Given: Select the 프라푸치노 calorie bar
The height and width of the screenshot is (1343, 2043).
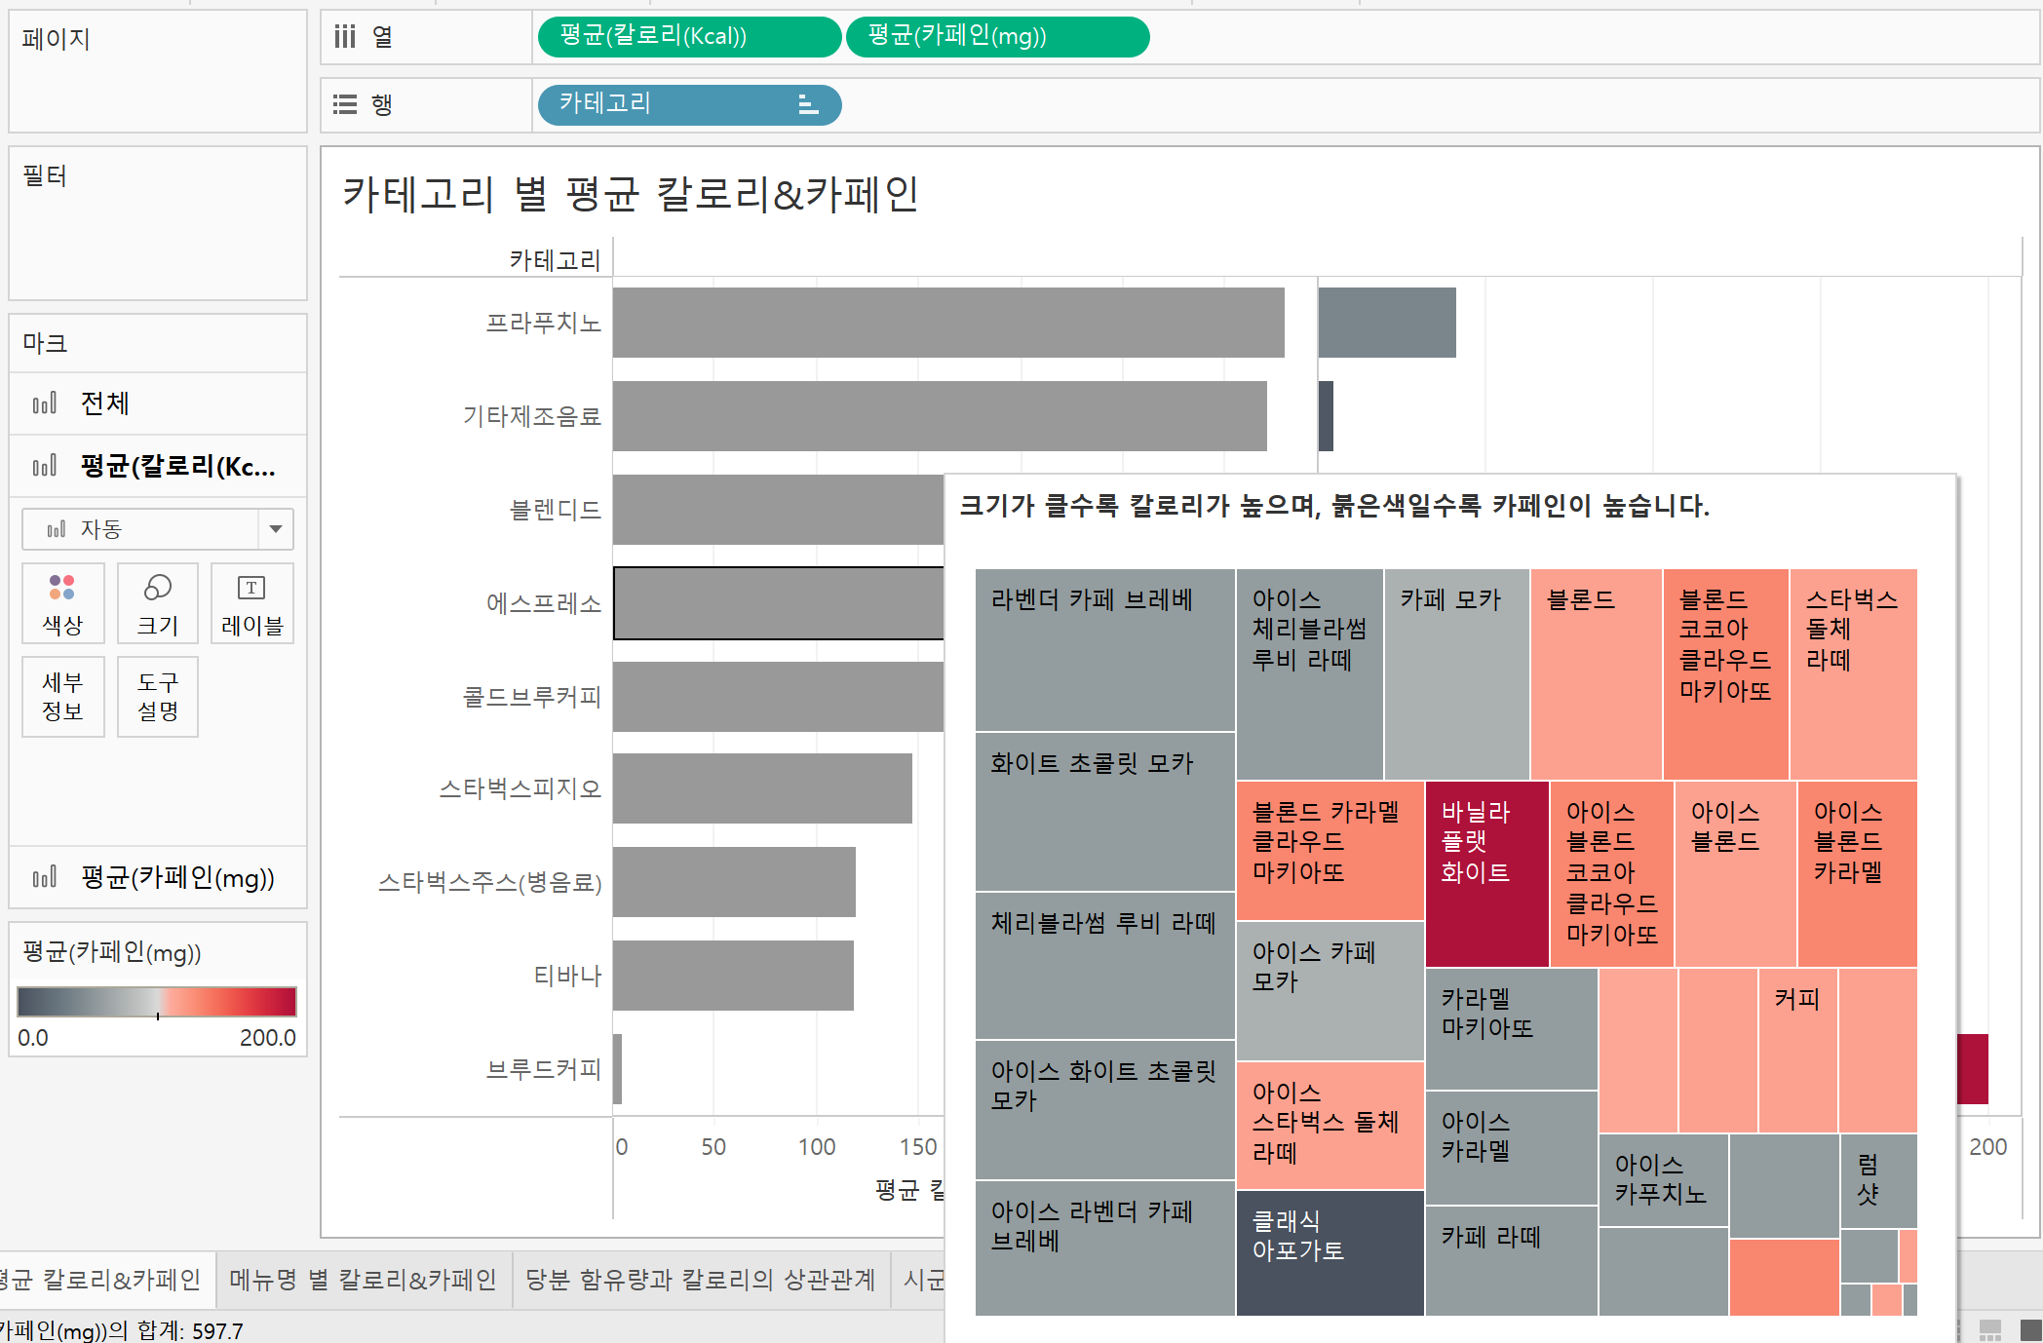Looking at the screenshot, I should 947,323.
